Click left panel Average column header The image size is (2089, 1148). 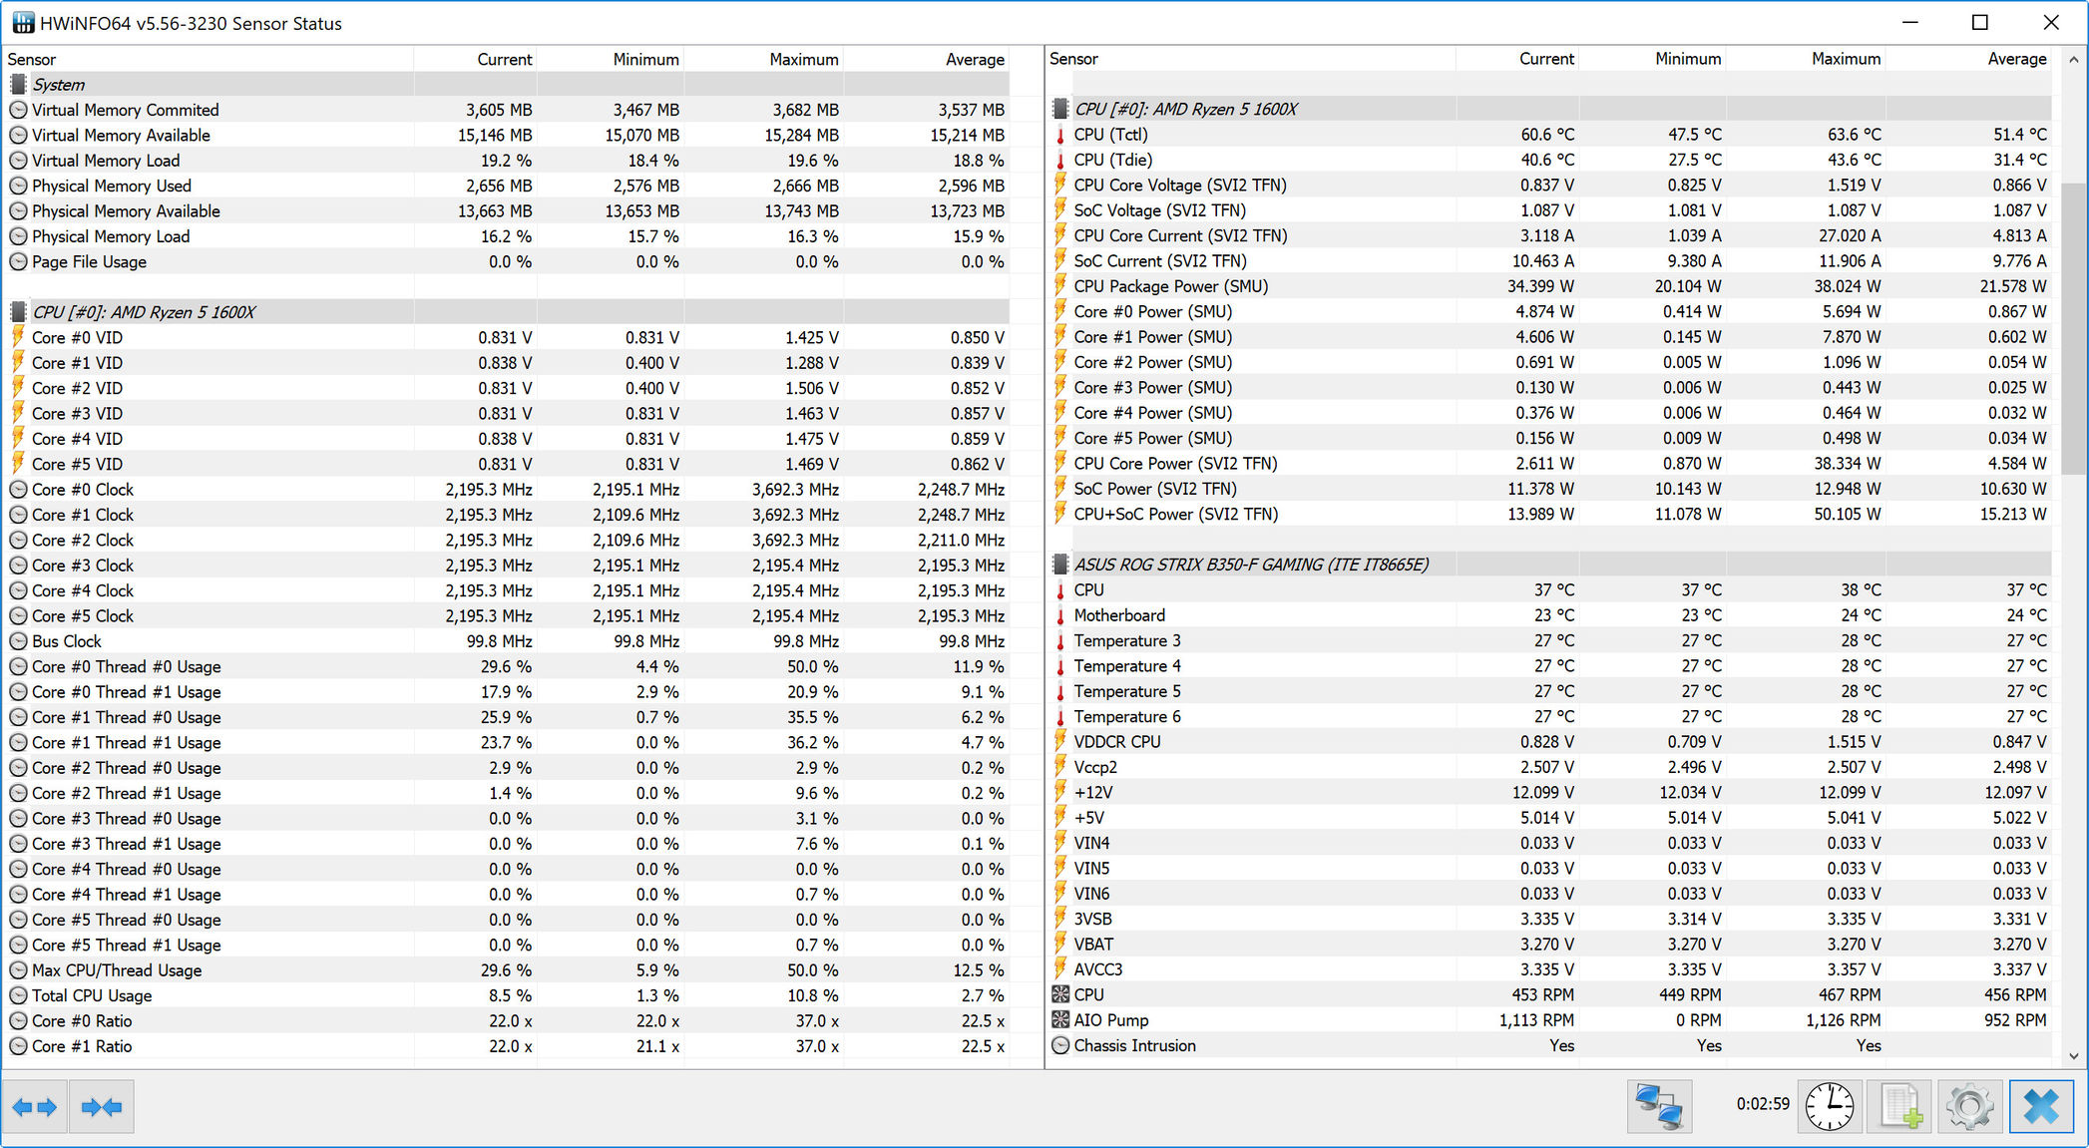pyautogui.click(x=927, y=59)
